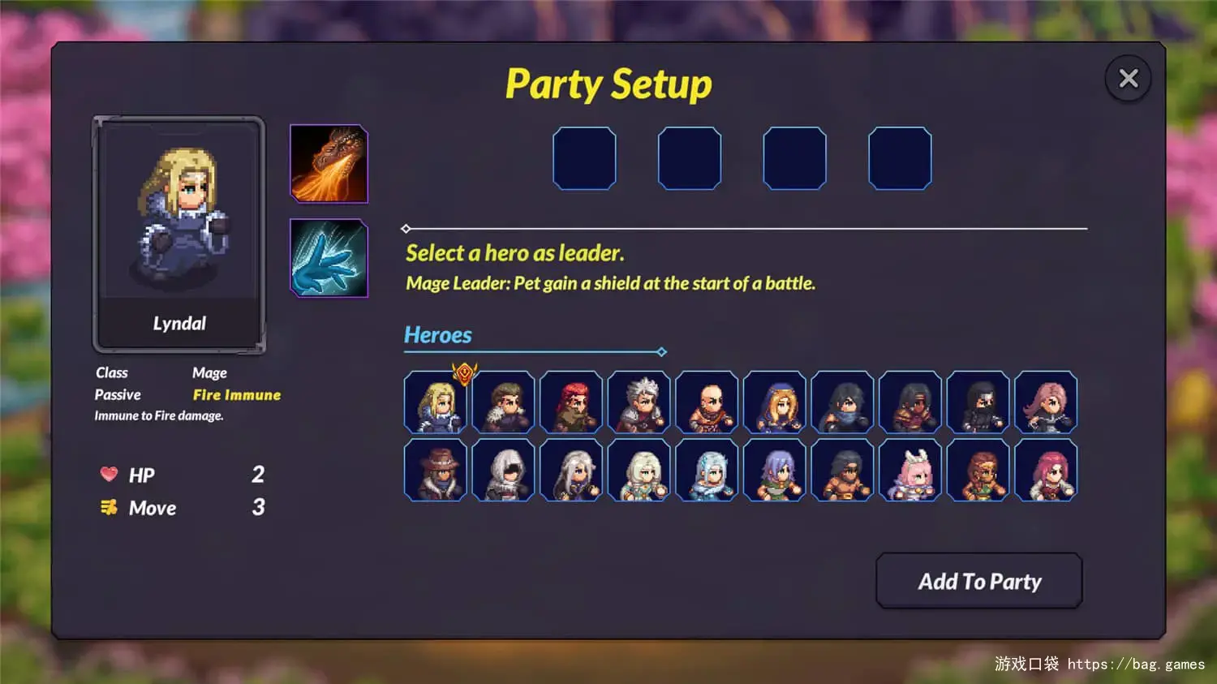Pick the red-bearded hero portrait
1217x684 pixels.
[571, 402]
